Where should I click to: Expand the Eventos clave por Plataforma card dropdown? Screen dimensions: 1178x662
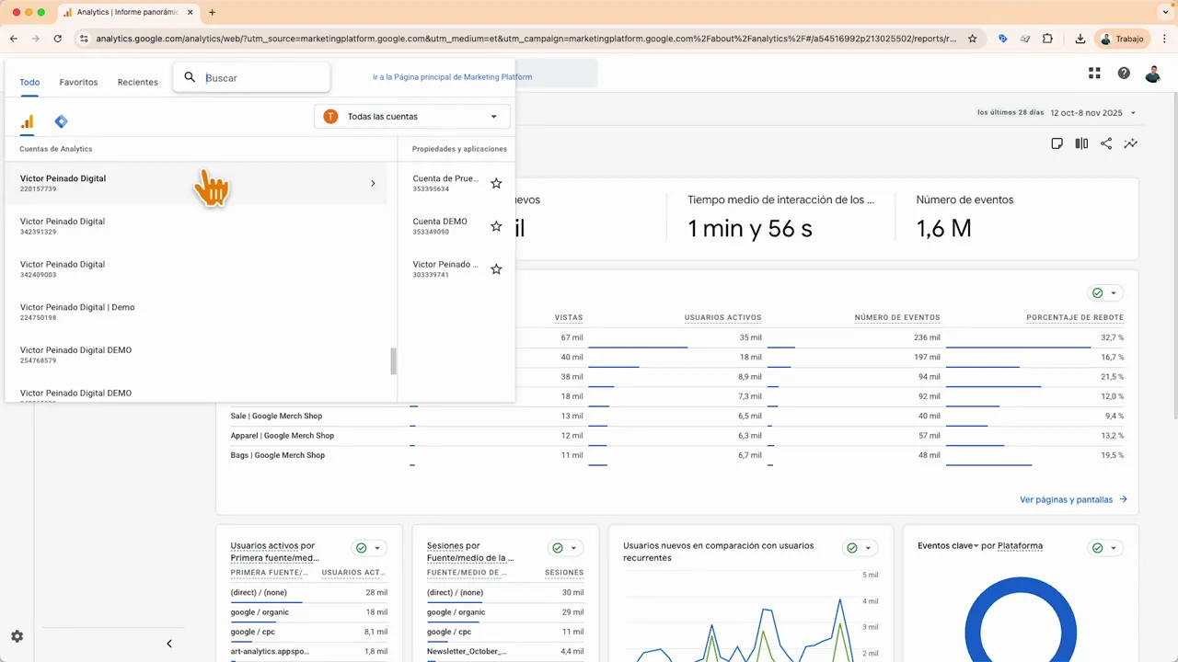1113,546
